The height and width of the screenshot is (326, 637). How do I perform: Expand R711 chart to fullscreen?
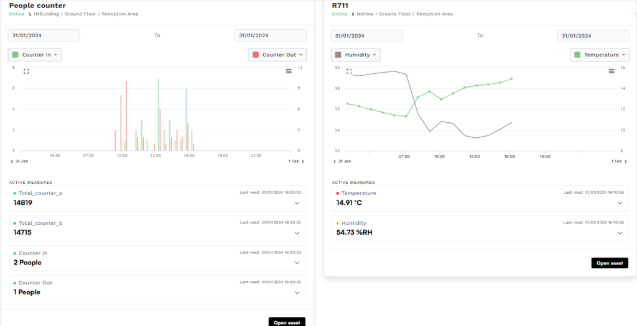pos(349,71)
